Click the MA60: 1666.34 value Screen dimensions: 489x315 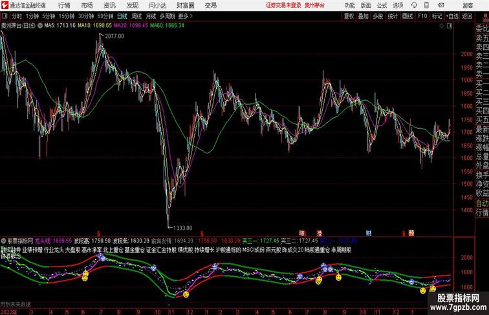point(167,26)
